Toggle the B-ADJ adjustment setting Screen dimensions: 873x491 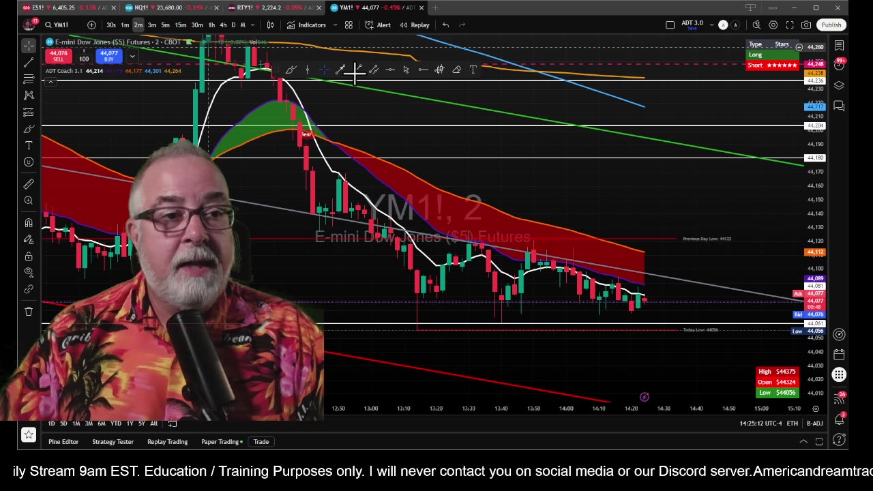[x=814, y=423]
